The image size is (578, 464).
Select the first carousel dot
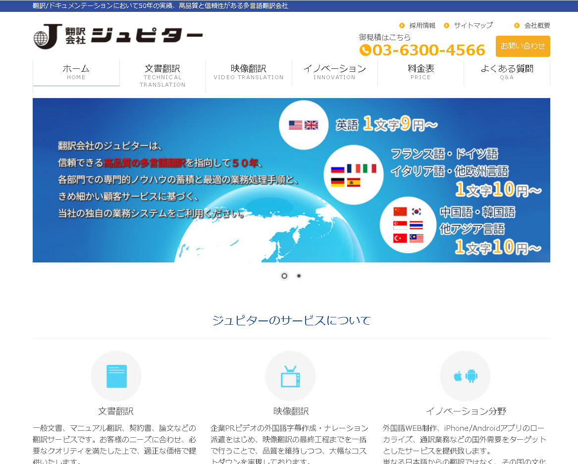[x=284, y=276]
